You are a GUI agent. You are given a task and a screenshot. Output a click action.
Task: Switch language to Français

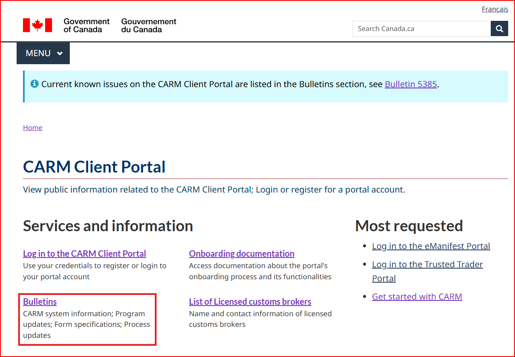495,9
